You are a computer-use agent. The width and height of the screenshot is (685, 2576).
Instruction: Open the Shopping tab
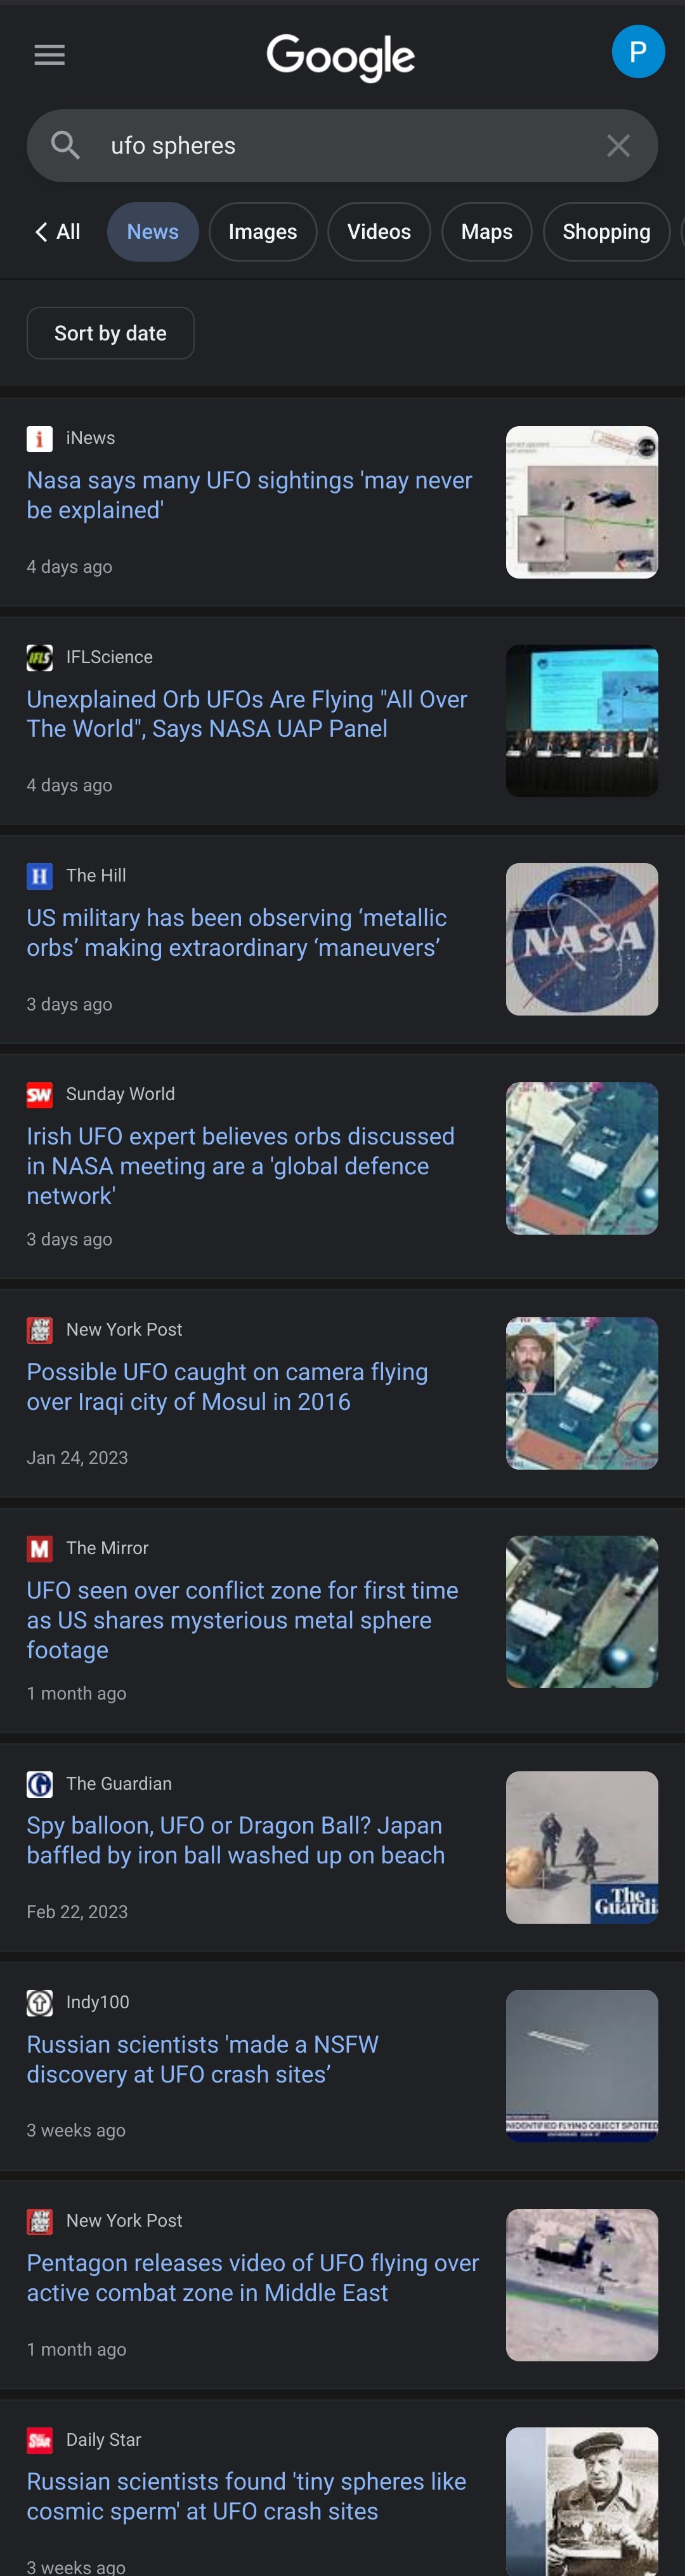(x=605, y=232)
